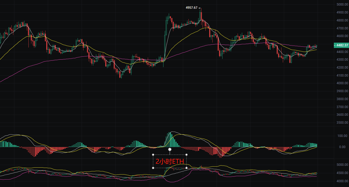Click 3500.00 on the main price axis
Screen dimensions: 349x187
342,123
